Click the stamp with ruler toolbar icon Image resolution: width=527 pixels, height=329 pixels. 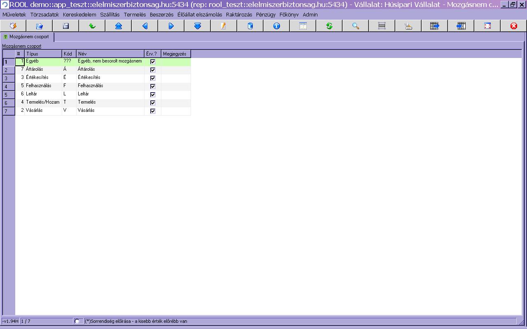pyautogui.click(x=408, y=26)
